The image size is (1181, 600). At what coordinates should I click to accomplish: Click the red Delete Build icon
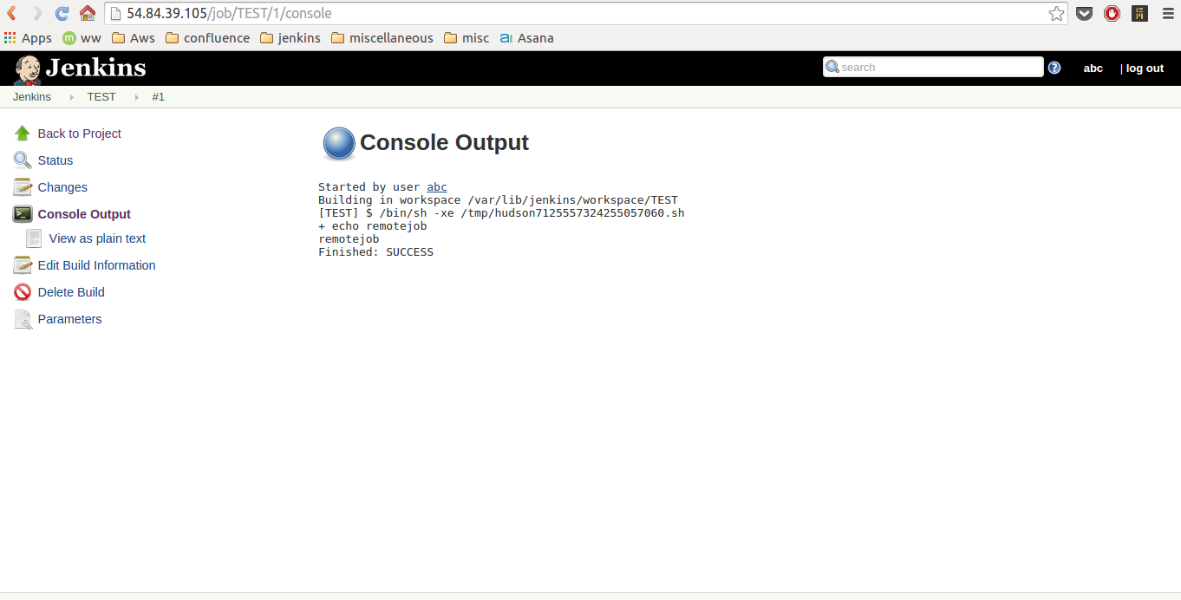[23, 292]
